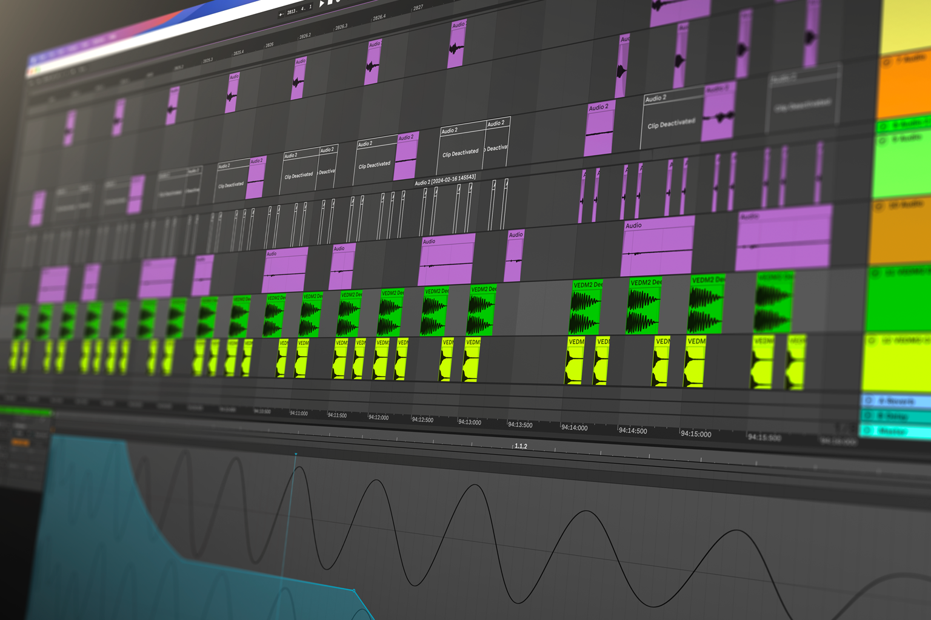Select the dark green VEDM track header
931x620 pixels.
point(897,298)
